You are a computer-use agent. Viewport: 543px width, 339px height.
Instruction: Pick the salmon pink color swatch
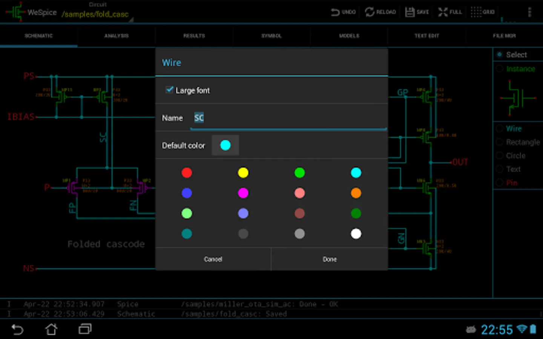(299, 193)
